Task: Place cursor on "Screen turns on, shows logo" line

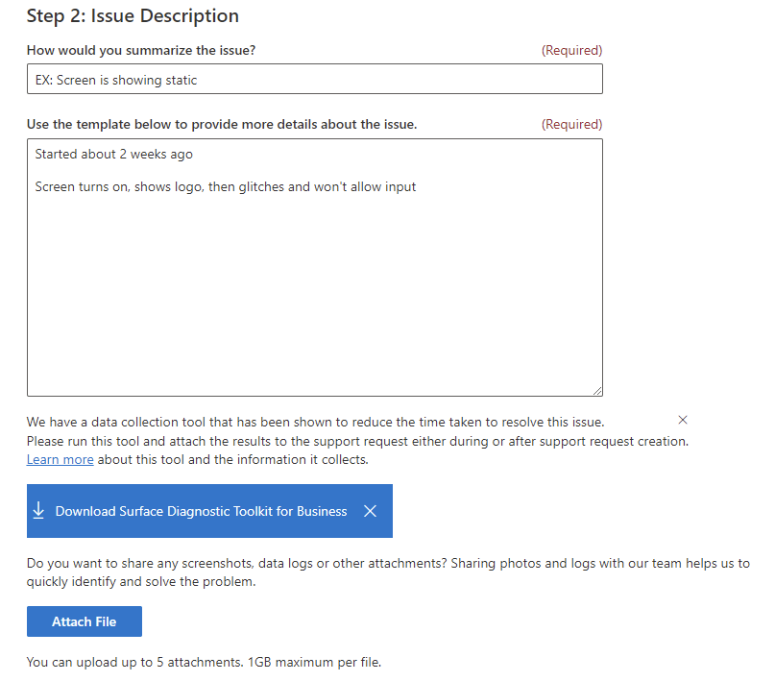Action: 226,186
